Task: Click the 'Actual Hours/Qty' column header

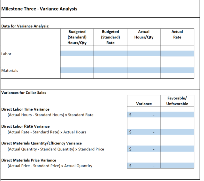Action: 144,35
